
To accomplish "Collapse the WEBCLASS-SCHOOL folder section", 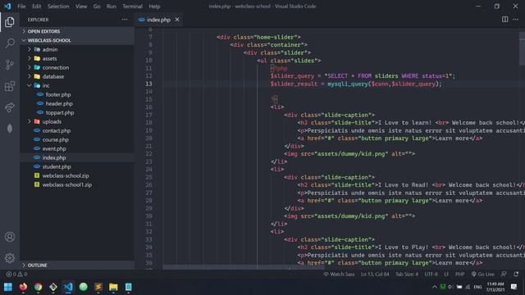I will (x=77, y=40).
